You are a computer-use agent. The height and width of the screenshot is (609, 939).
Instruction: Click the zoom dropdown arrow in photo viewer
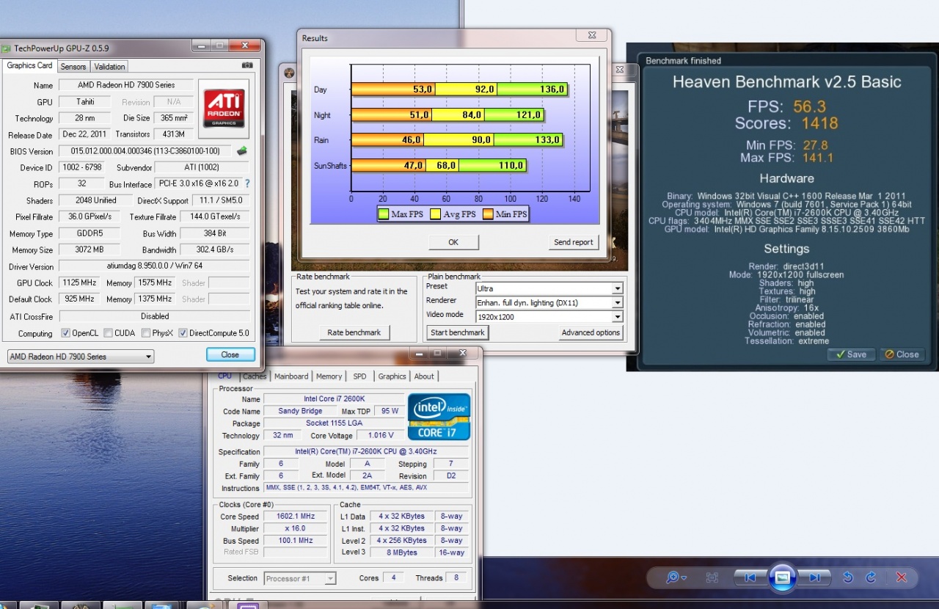pyautogui.click(x=684, y=578)
